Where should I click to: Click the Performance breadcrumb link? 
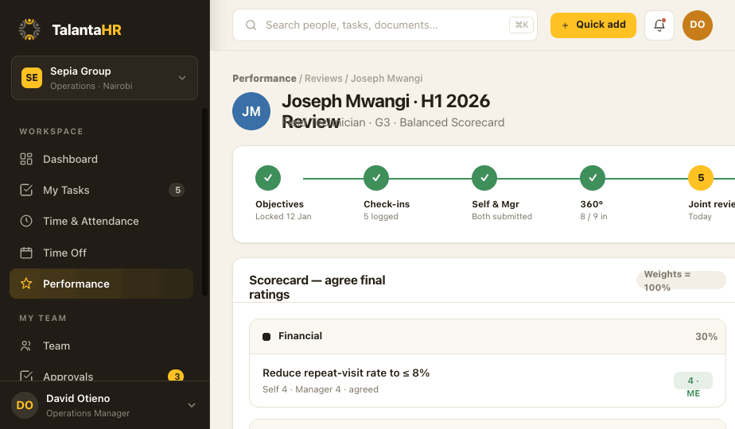point(264,78)
